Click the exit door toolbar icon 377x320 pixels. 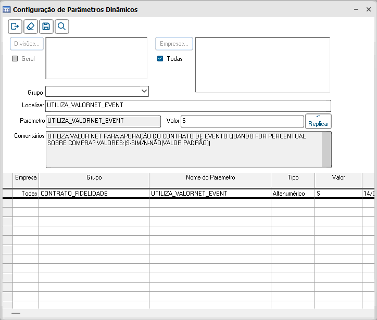(x=15, y=27)
